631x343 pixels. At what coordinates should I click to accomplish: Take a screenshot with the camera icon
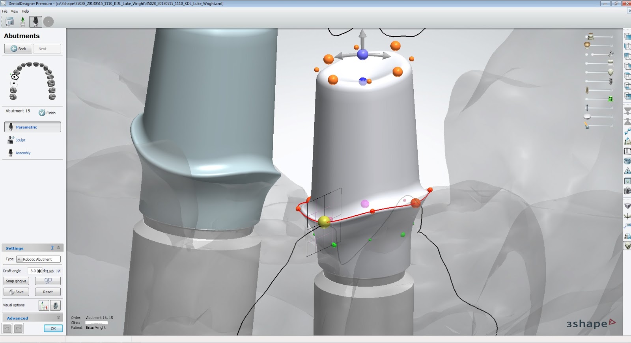click(x=627, y=191)
